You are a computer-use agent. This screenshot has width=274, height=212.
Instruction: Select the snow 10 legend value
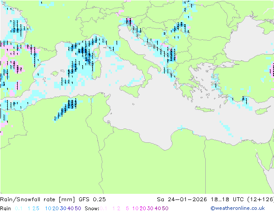click(135, 209)
